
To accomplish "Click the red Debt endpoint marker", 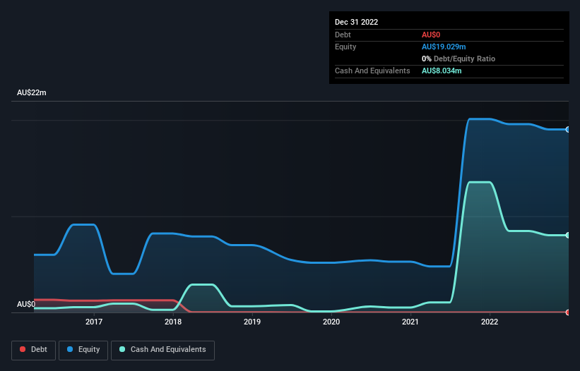I will (x=568, y=312).
